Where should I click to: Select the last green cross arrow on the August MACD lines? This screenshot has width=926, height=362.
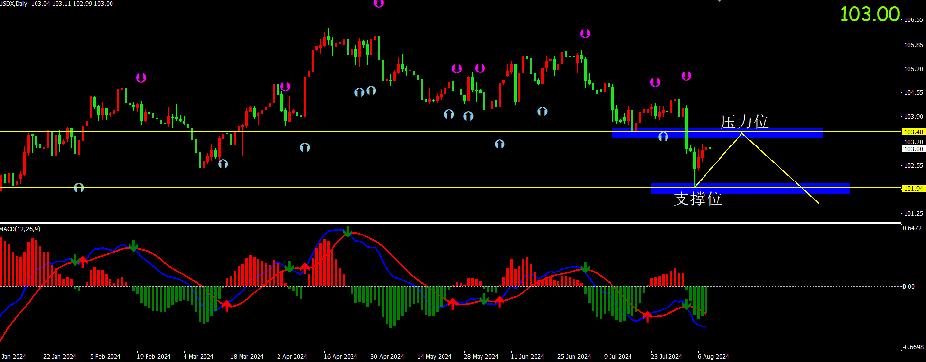coord(686,305)
